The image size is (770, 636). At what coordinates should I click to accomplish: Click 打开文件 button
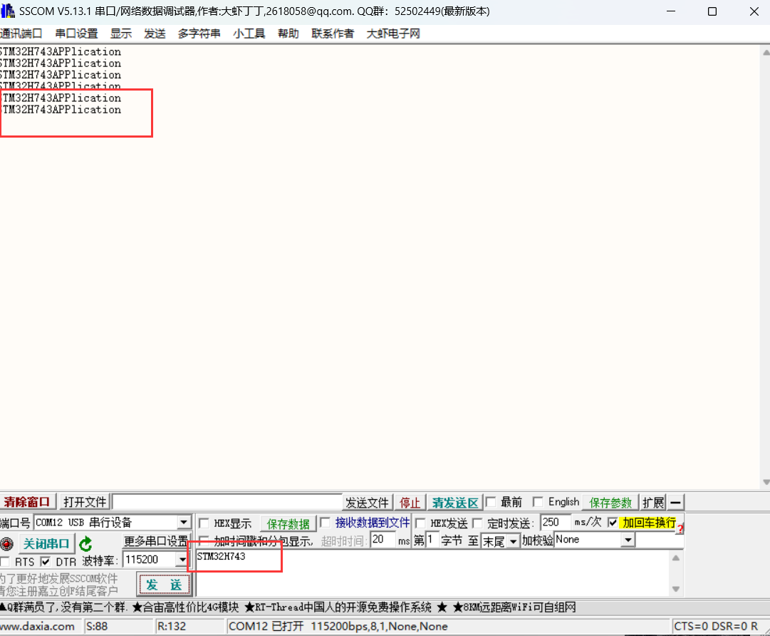point(85,503)
